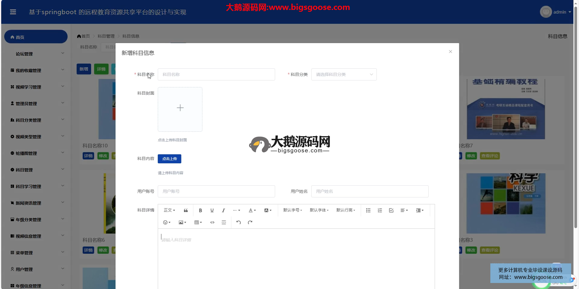The width and height of the screenshot is (579, 289).
Task: Open the 正文 heading style dropdown
Action: (169, 210)
